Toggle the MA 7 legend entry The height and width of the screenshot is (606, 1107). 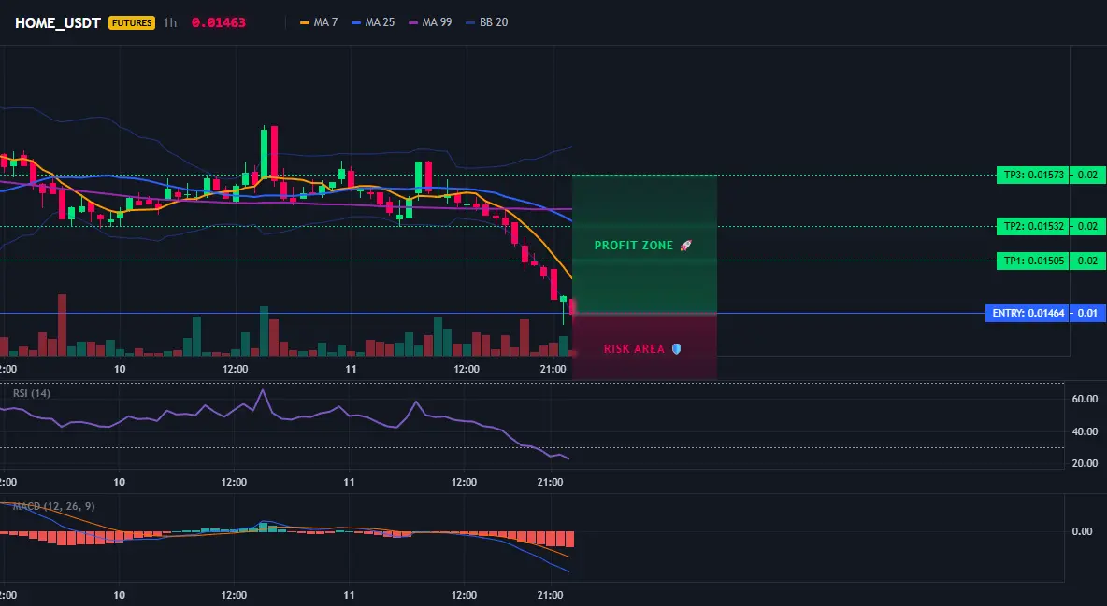tap(319, 22)
